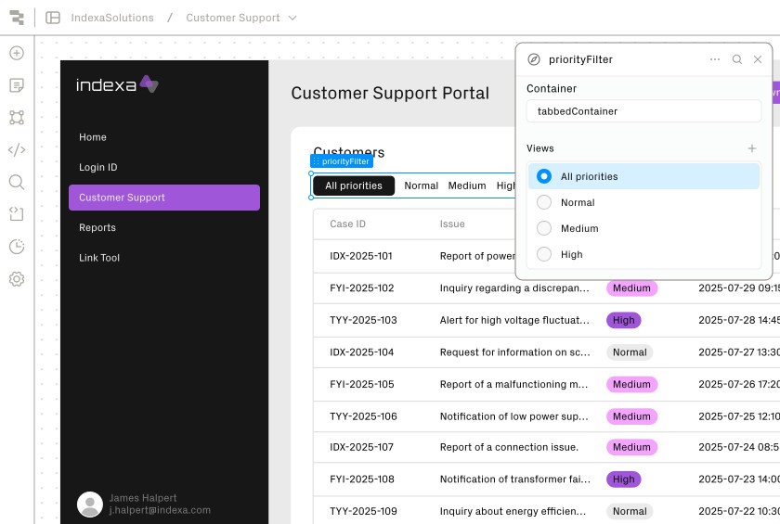780x524 pixels.
Task: Click the Medium badge on FYI-2025-102 row
Action: tap(631, 288)
